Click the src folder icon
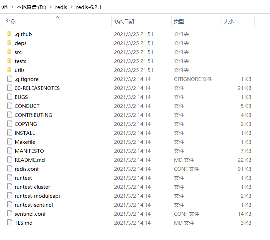Image resolution: width=270 pixels, height=240 pixels. 9,52
